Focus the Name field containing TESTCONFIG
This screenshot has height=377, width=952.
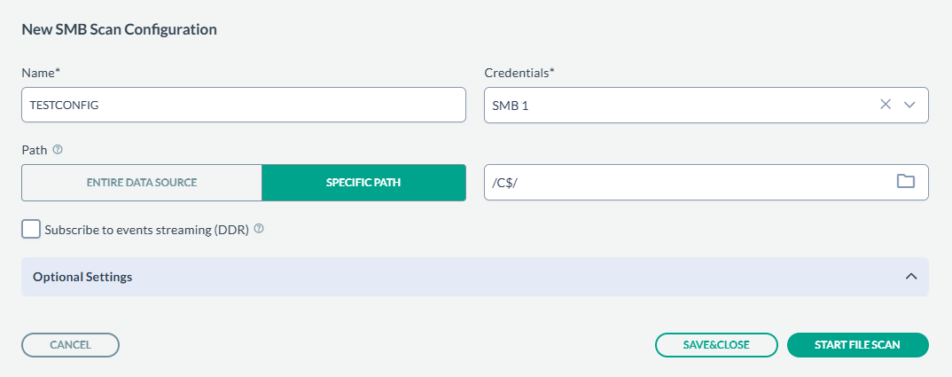click(x=243, y=105)
